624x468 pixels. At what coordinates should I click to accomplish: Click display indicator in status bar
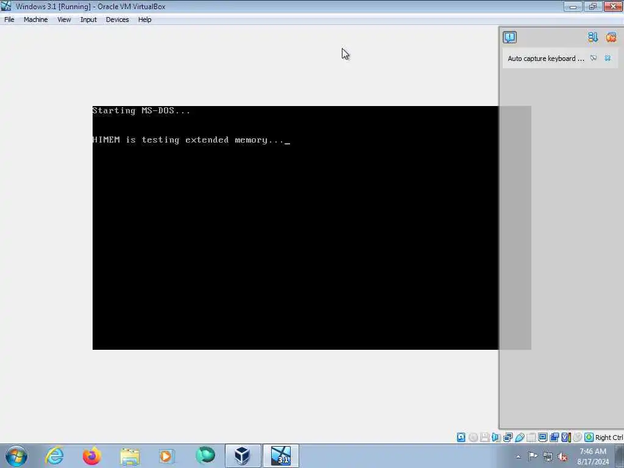542,438
